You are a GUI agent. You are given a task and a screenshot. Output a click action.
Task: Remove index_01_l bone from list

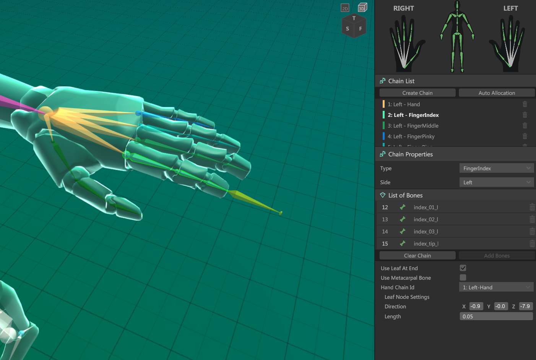click(x=532, y=207)
